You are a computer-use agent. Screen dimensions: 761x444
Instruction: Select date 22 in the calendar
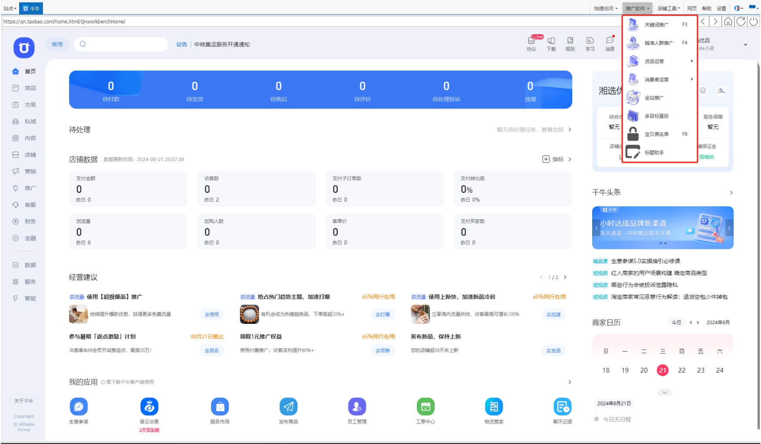[682, 370]
